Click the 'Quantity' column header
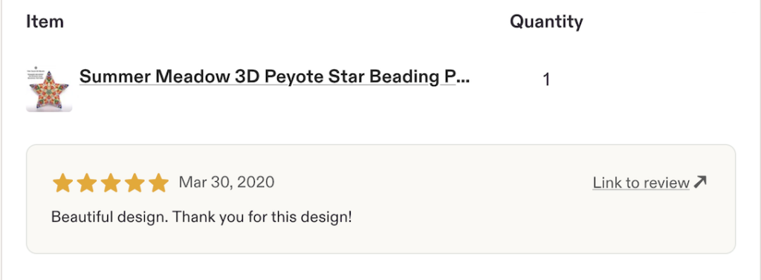The width and height of the screenshot is (761, 280). tap(546, 22)
